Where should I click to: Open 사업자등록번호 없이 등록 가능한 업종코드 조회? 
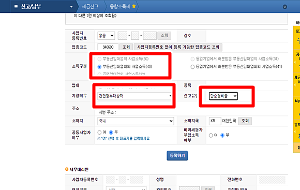178,47
